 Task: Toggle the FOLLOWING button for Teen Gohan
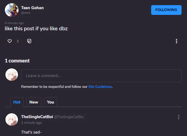pyautogui.click(x=166, y=10)
